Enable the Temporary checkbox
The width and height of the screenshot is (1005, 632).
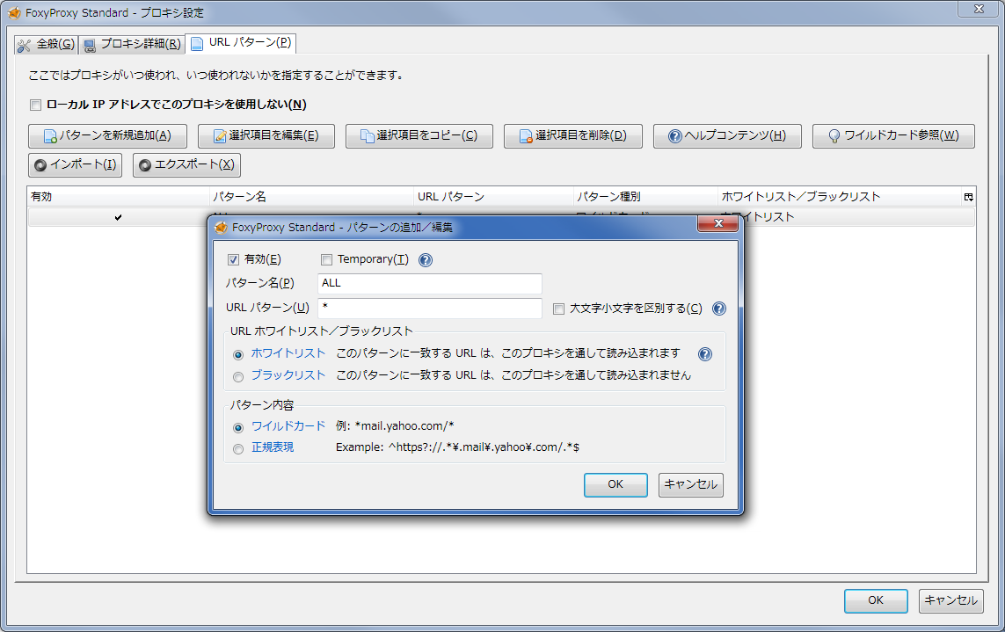pyautogui.click(x=327, y=259)
